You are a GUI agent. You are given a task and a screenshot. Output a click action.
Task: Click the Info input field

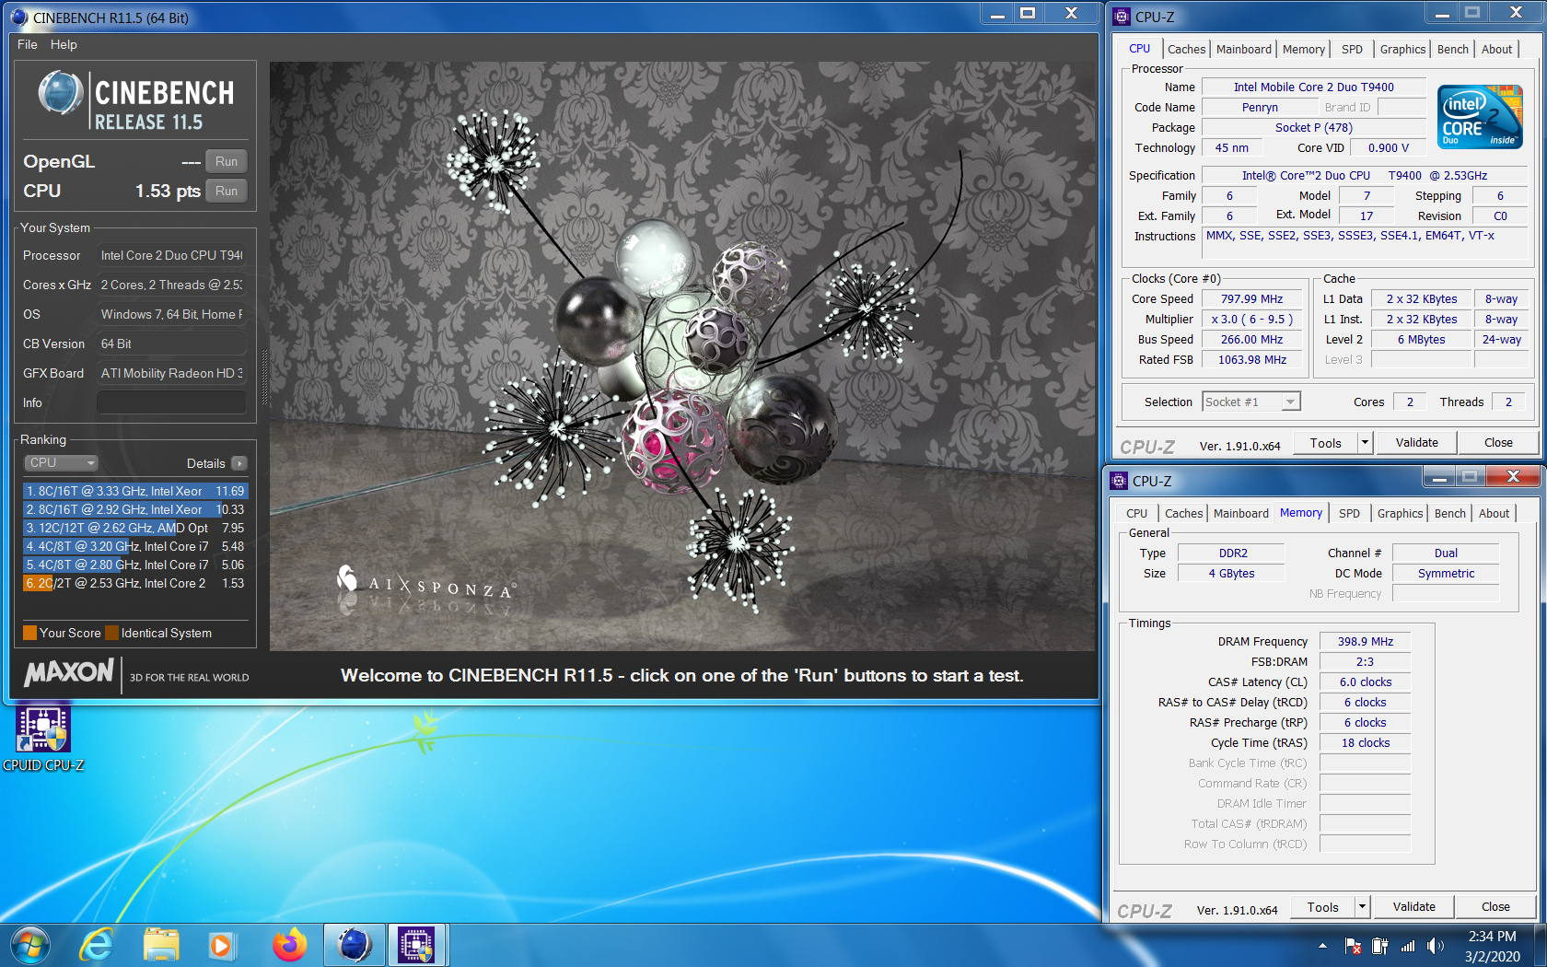pos(171,402)
